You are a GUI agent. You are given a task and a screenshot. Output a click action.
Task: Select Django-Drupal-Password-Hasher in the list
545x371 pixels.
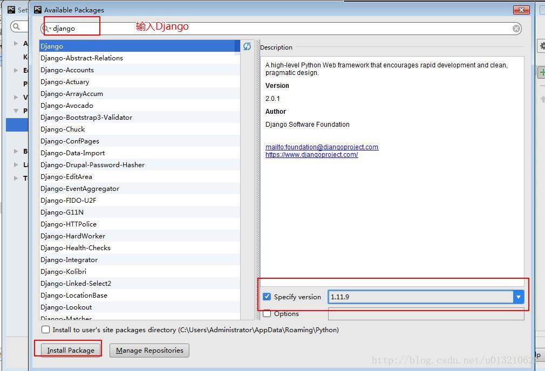point(140,164)
